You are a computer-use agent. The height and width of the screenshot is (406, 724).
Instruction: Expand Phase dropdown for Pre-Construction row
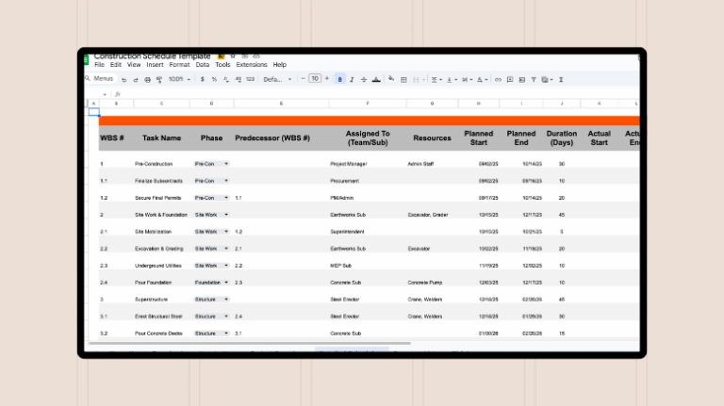[226, 164]
